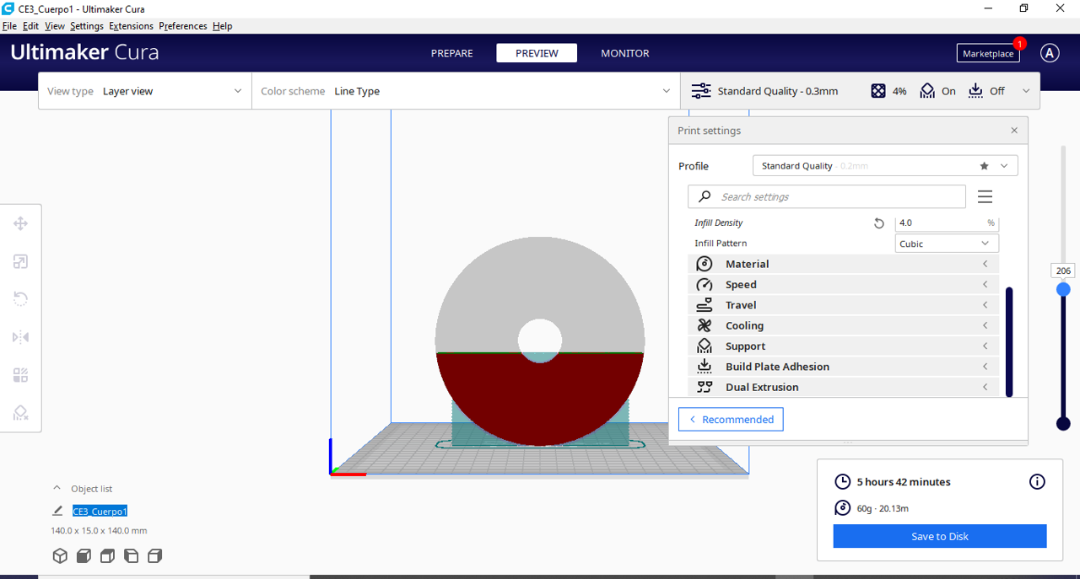Image resolution: width=1080 pixels, height=579 pixels.
Task: Click the layer slider upper handle
Action: [1063, 289]
